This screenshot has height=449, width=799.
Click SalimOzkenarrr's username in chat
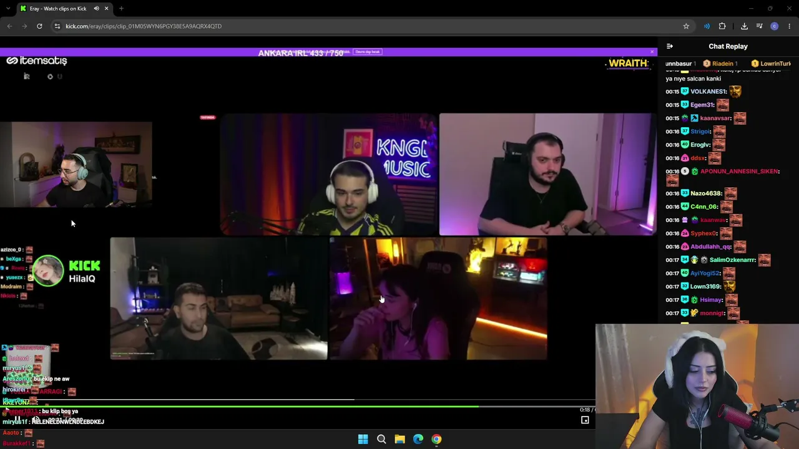click(x=733, y=260)
